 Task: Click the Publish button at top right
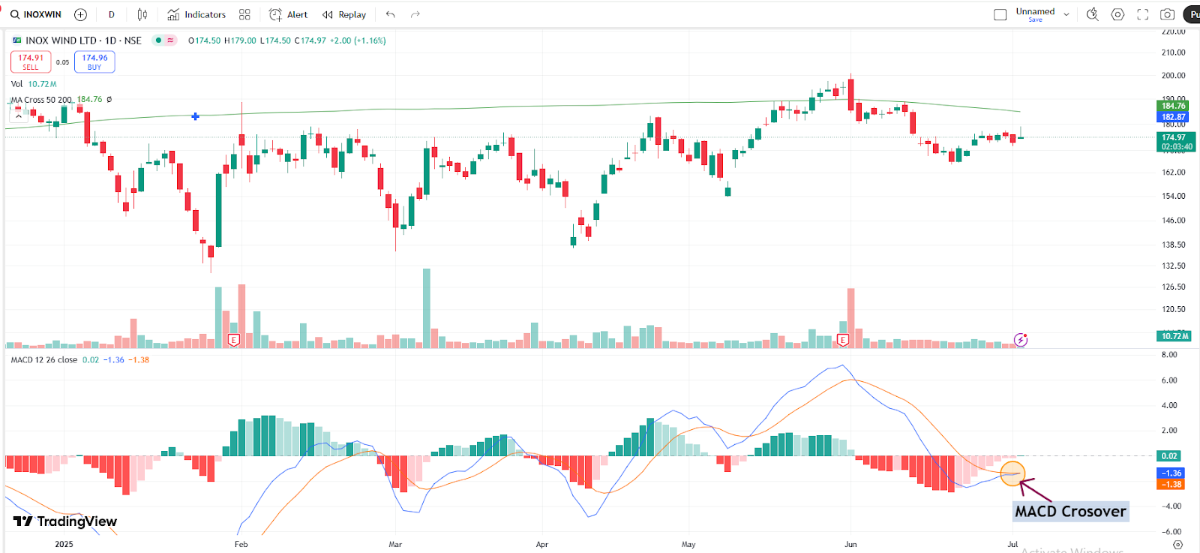[1191, 14]
